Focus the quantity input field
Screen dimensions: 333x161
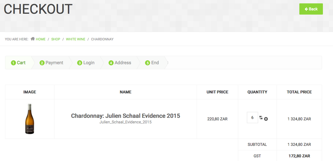(x=252, y=118)
